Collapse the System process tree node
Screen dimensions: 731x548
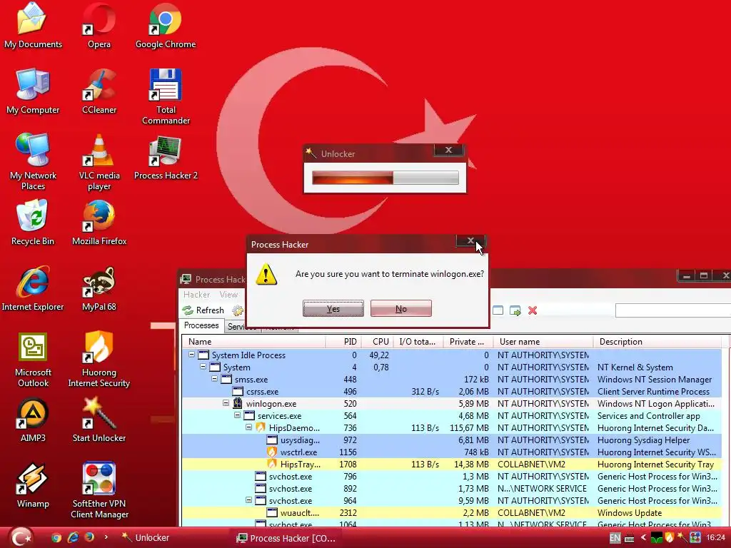tap(203, 367)
